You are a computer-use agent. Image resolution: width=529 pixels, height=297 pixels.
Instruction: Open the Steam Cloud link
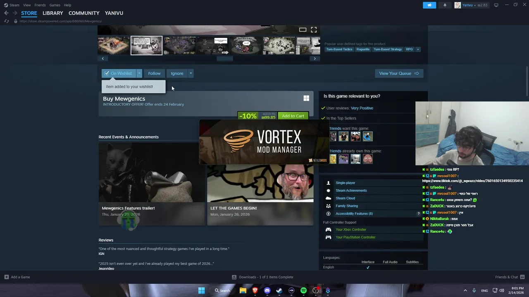345,198
